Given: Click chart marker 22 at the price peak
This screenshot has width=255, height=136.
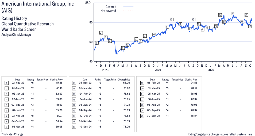Looking at the screenshot, I should point(233,13).
